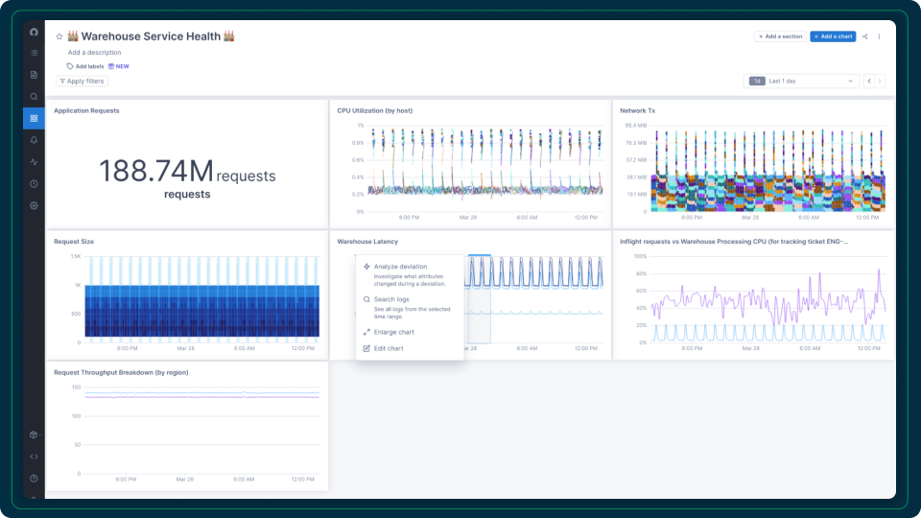Go to the next time range with the right chevron
This screenshot has width=921, height=518.
(880, 81)
